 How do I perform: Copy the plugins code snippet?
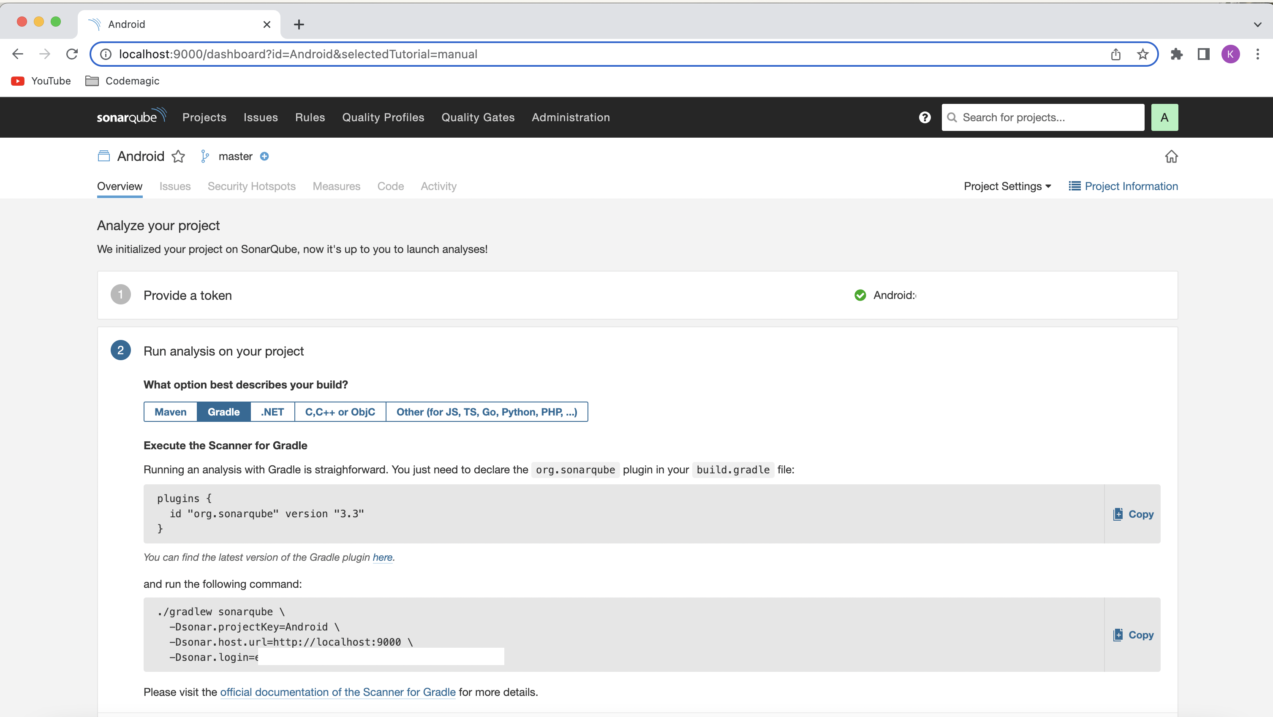1134,514
